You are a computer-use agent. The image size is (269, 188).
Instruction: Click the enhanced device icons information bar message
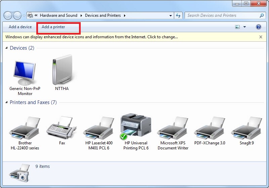click(91, 37)
